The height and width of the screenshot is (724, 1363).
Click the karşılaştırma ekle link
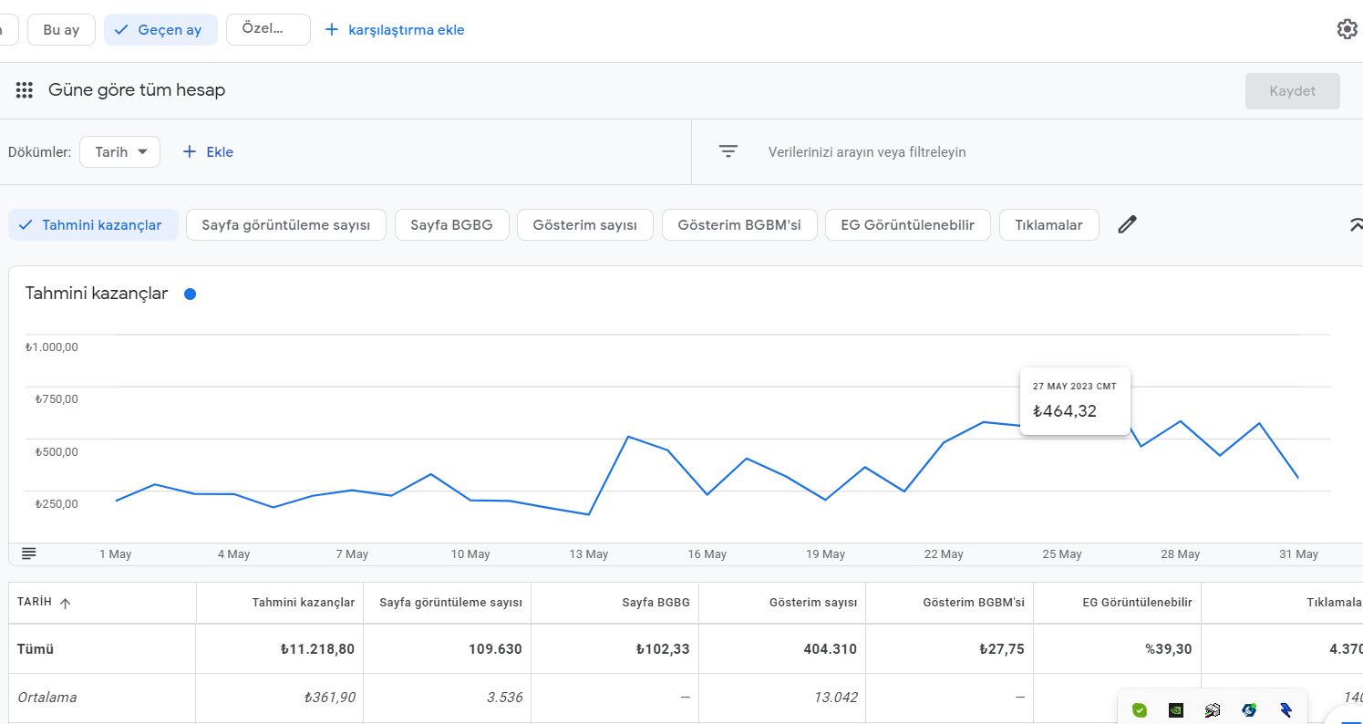point(395,30)
